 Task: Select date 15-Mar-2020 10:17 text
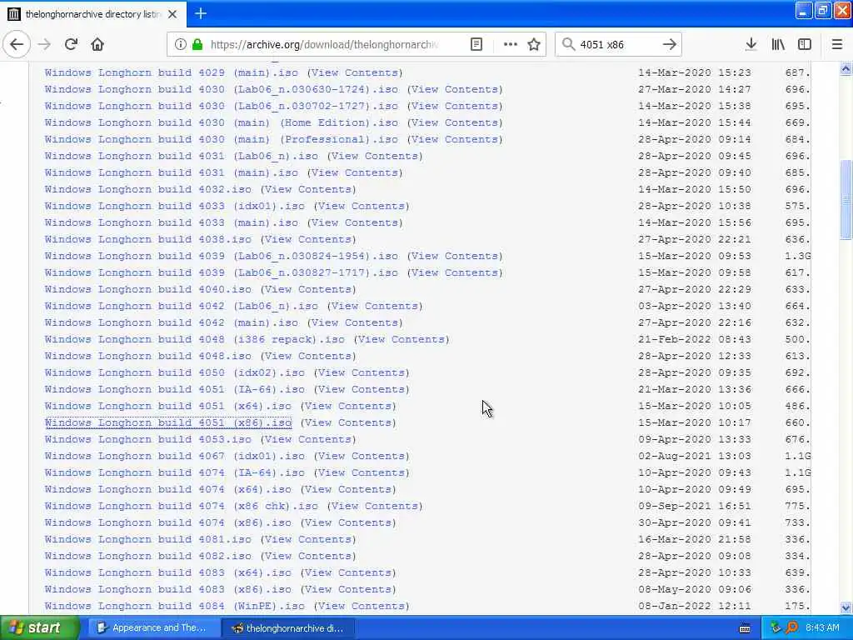pyautogui.click(x=695, y=422)
